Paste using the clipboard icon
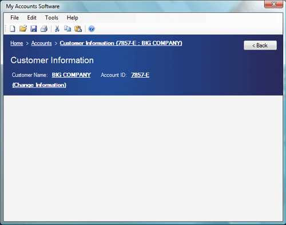The width and height of the screenshot is (286, 225). coord(78,29)
